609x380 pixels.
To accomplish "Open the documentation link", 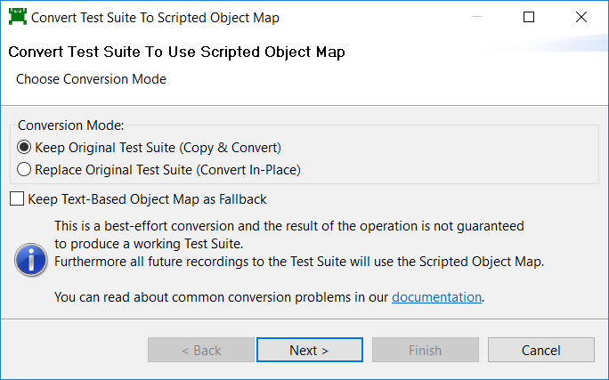I will 436,297.
